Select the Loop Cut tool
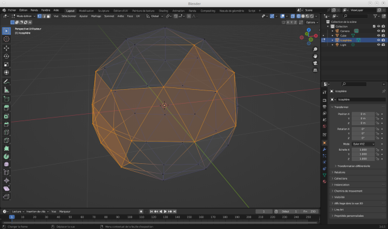The image size is (388, 229). tap(7, 132)
